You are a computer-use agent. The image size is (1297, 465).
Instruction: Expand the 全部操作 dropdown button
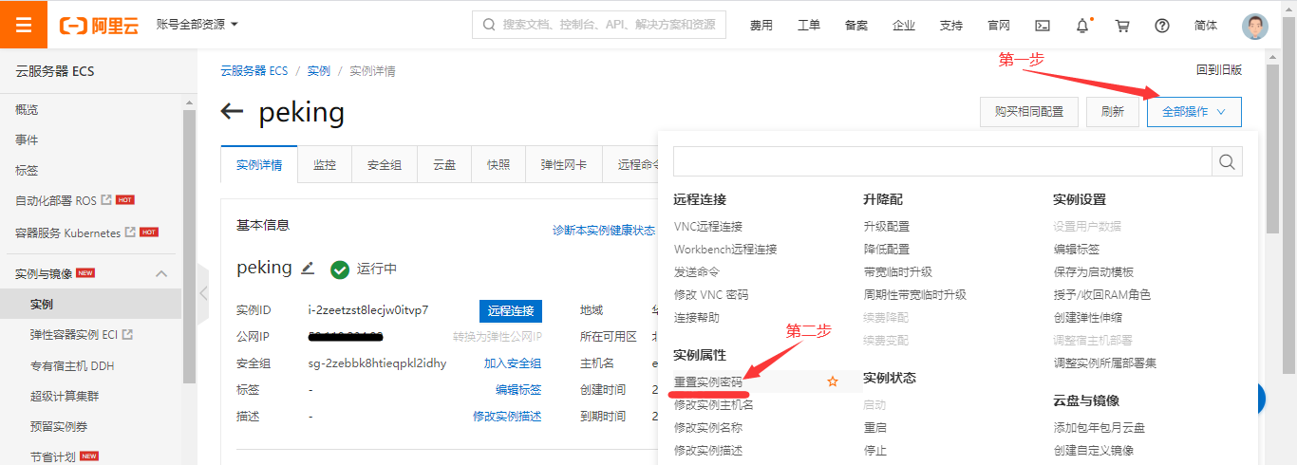click(x=1194, y=111)
